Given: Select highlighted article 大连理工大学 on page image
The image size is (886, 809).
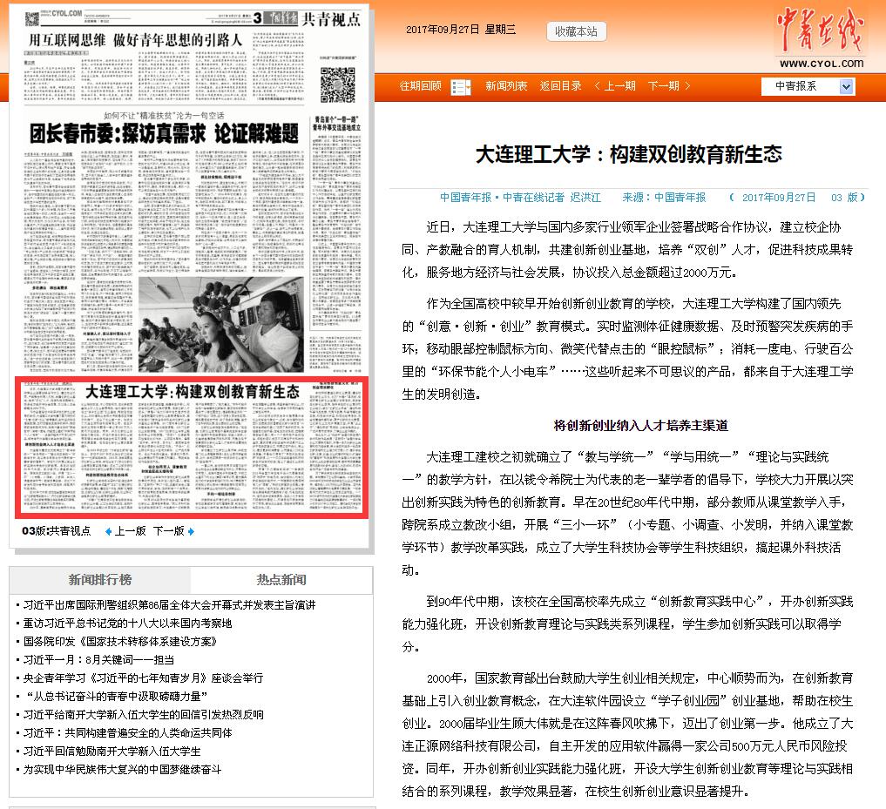Looking at the screenshot, I should [192, 447].
